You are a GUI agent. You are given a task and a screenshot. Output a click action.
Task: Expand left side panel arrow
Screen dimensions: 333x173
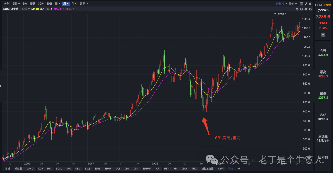click(1, 86)
